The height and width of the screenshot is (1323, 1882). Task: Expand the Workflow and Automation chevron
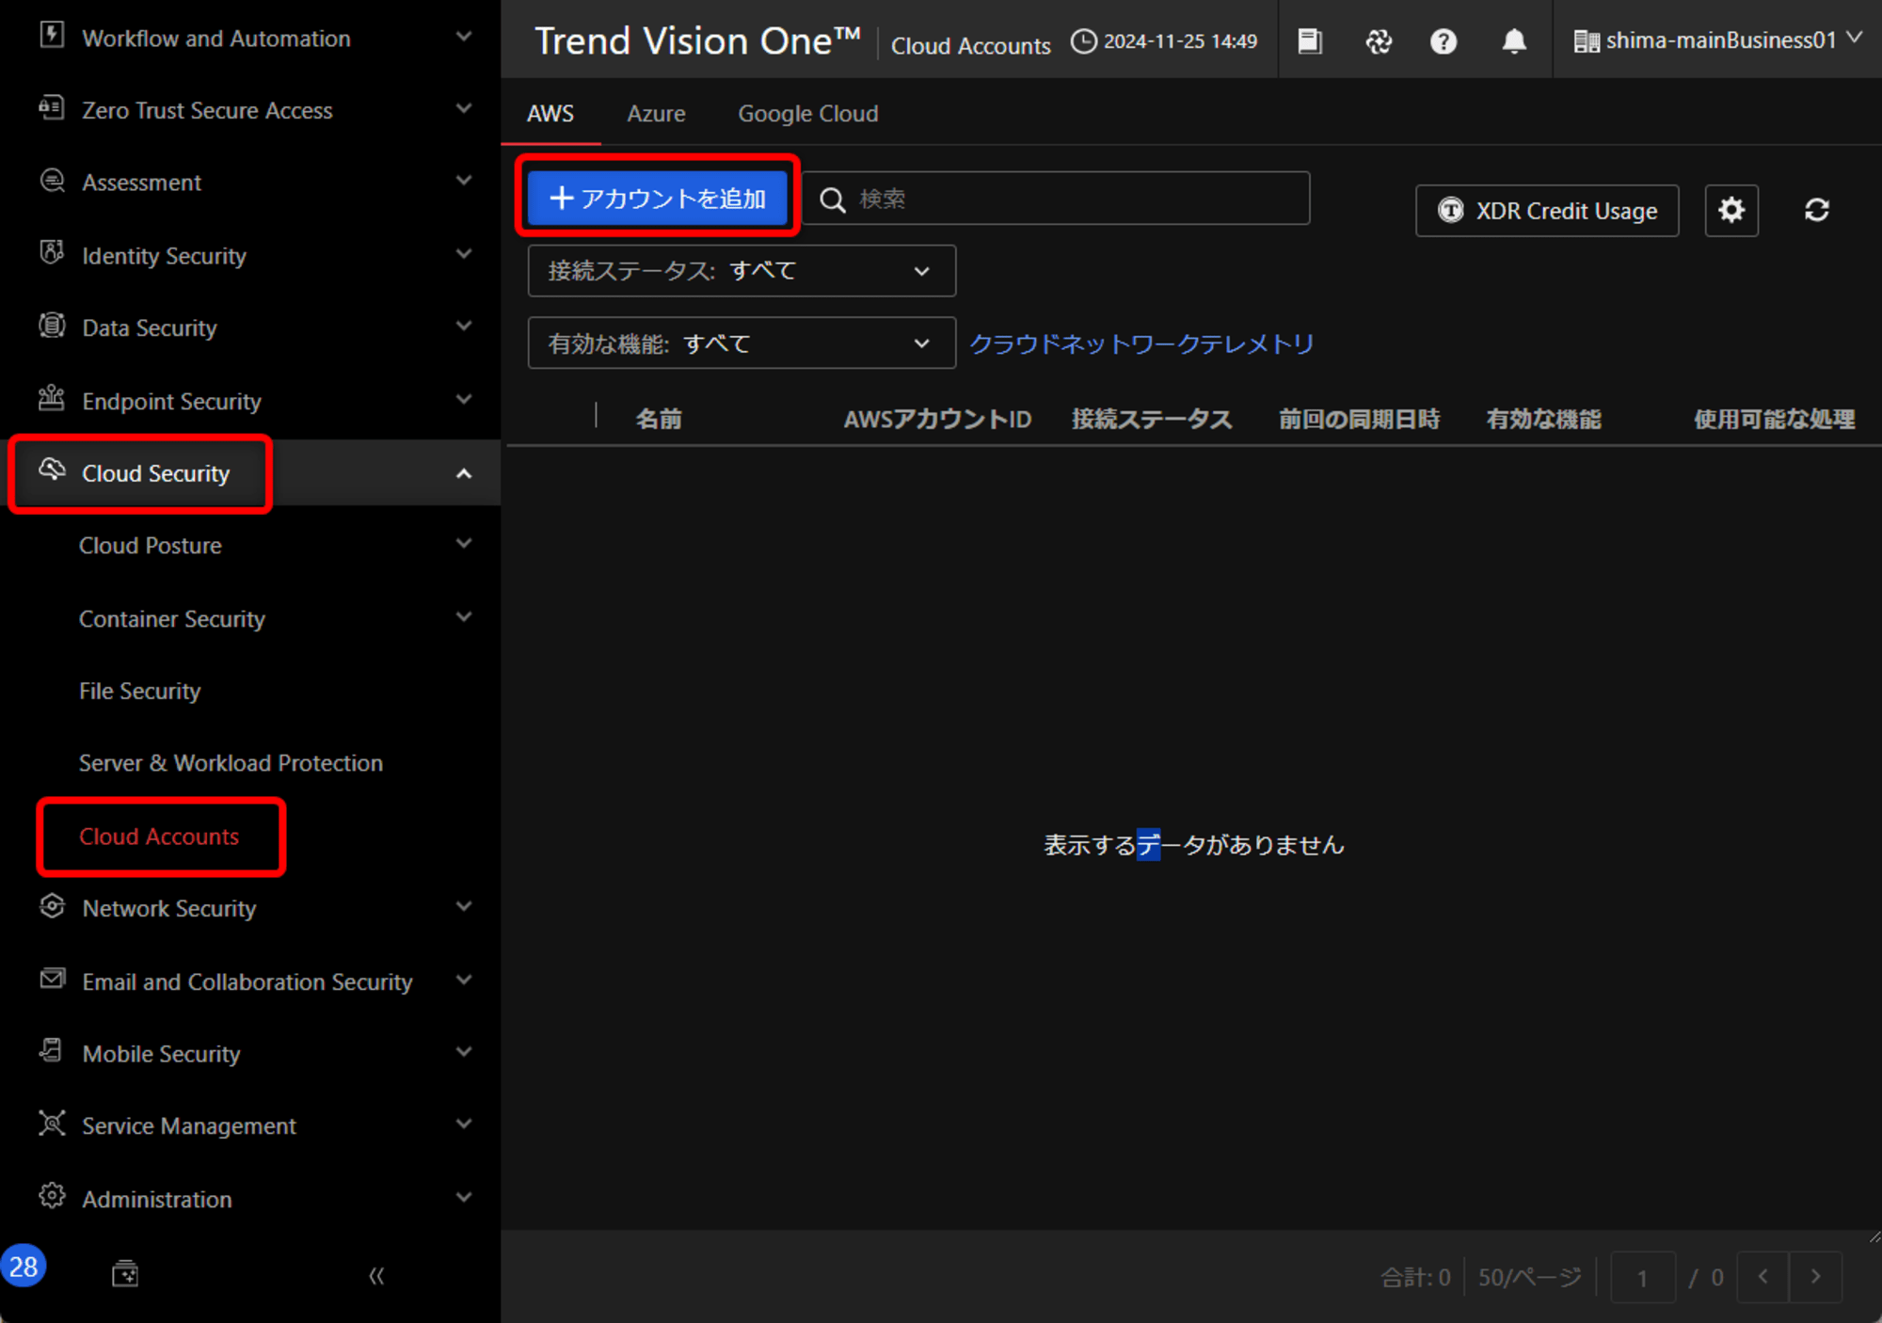[464, 37]
